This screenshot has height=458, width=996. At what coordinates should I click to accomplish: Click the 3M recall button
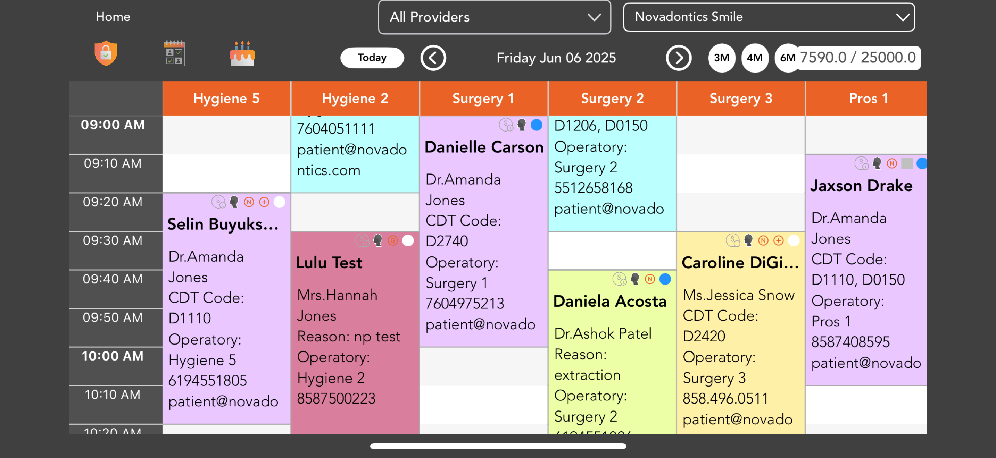pos(722,58)
